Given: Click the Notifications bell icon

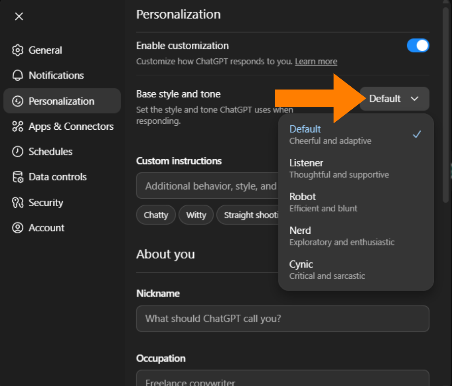Looking at the screenshot, I should click(18, 75).
